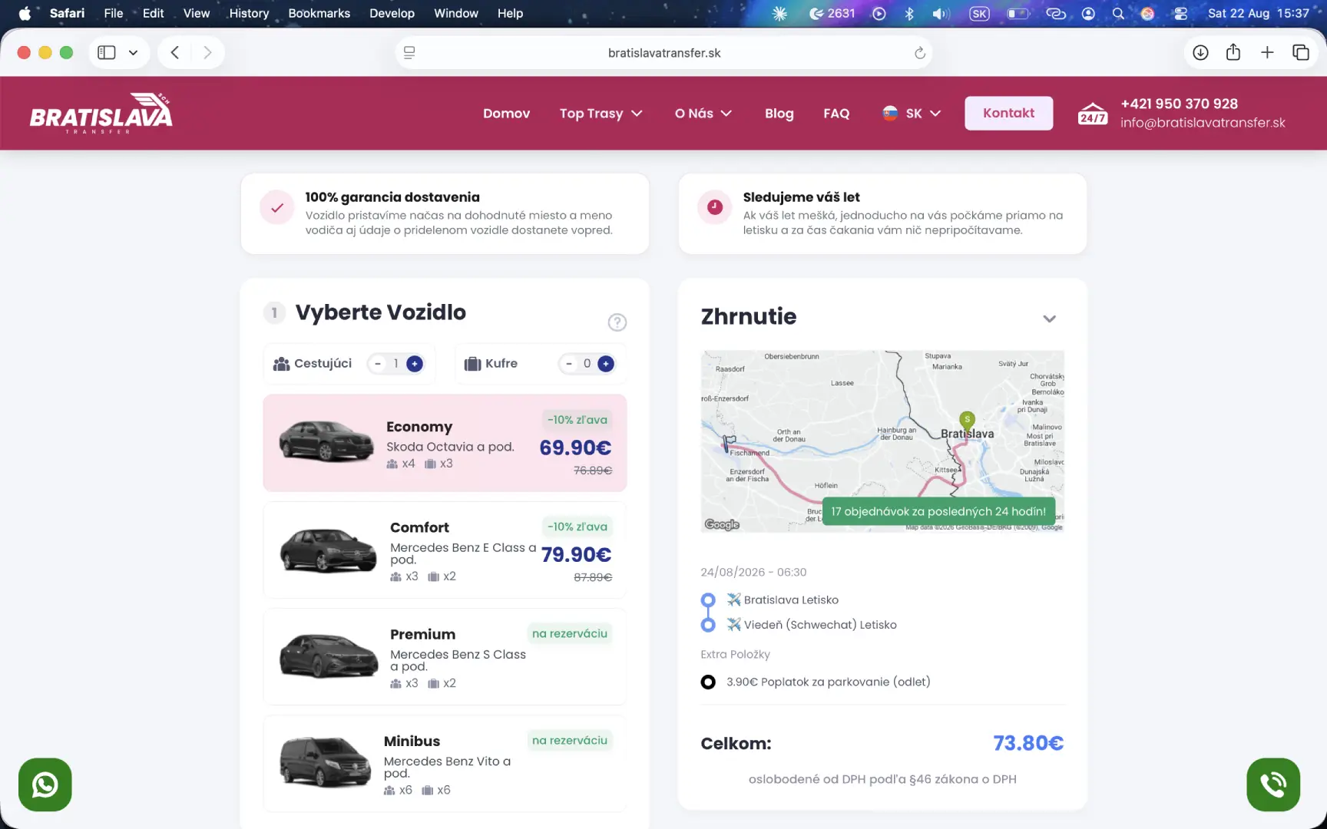1327x829 pixels.
Task: Select the Economy Skoda Octavia vehicle
Action: click(445, 443)
